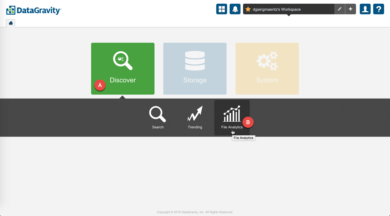Image resolution: width=390 pixels, height=216 pixels.
Task: Open the dashboard grid view icon
Action: 222,9
